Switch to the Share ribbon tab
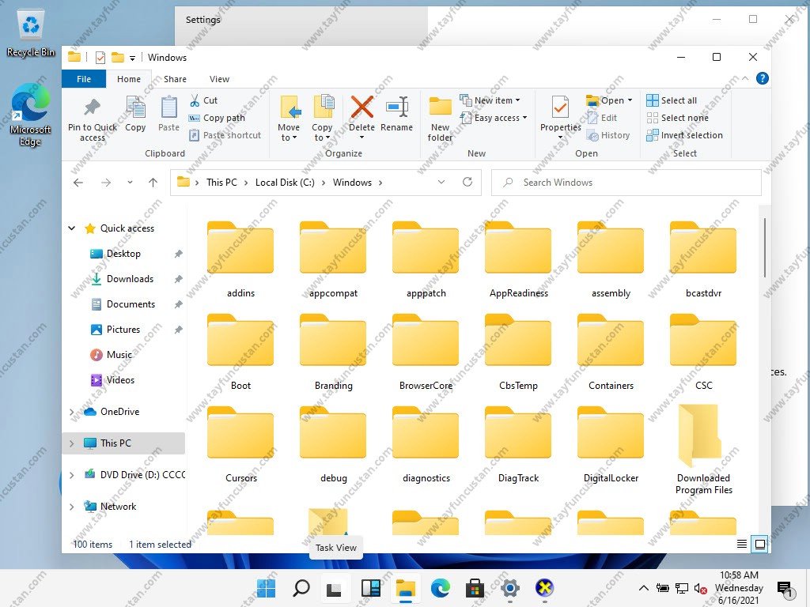 [x=175, y=79]
